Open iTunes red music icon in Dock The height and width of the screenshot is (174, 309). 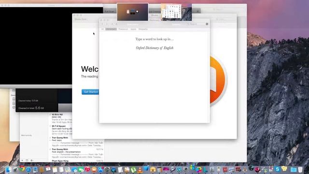point(87,169)
